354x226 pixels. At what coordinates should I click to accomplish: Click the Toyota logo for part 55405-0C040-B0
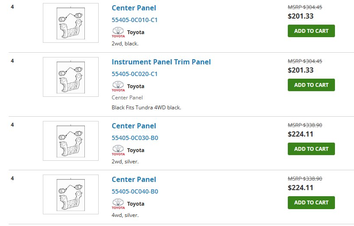coord(118,204)
